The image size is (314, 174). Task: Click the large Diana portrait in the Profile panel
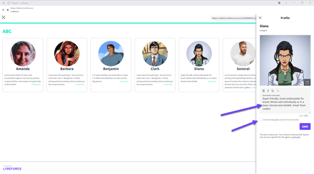[x=285, y=60]
